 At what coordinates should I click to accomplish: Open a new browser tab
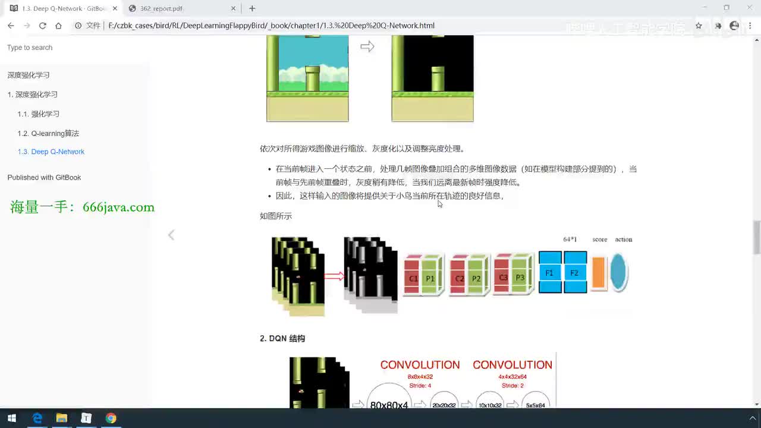[252, 8]
